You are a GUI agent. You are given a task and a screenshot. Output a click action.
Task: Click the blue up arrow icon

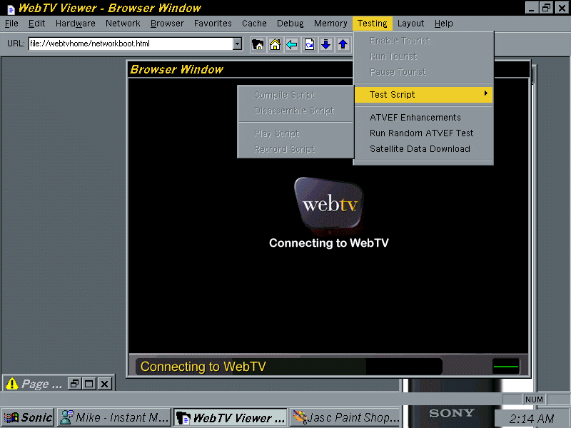pos(343,44)
